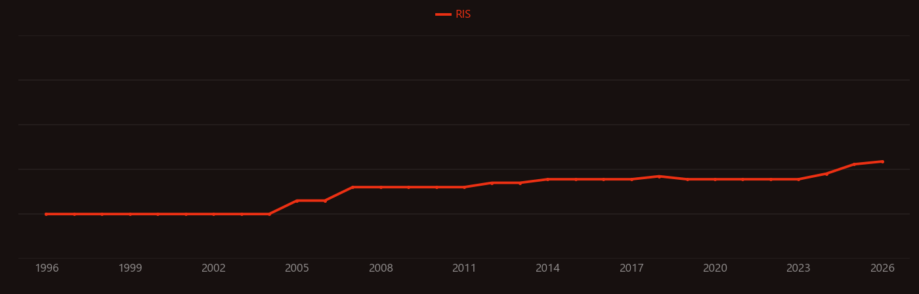Click the 2002 x-axis label
Image resolution: width=919 pixels, height=294 pixels.
213,268
